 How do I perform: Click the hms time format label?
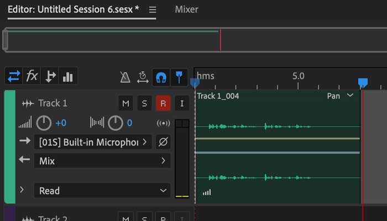click(206, 76)
